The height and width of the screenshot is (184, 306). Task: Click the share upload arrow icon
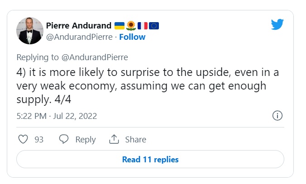click(114, 139)
